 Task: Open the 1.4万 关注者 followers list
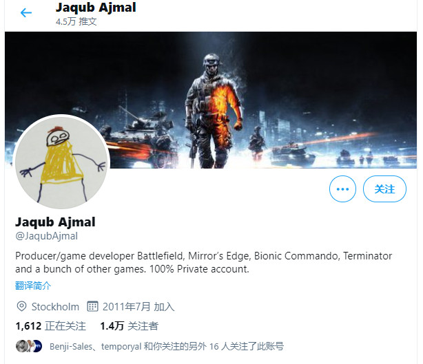click(129, 326)
